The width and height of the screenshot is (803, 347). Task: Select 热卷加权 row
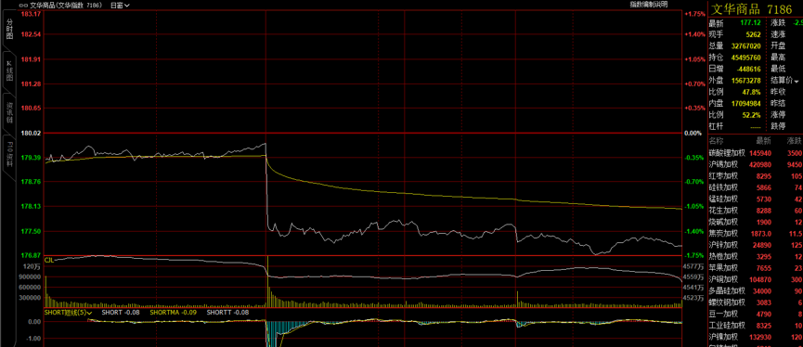click(756, 256)
